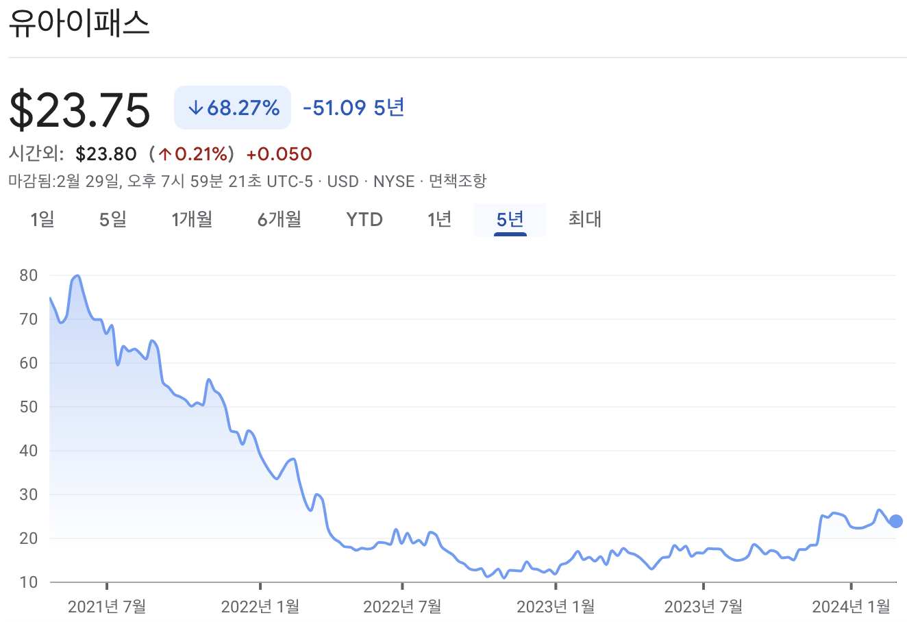Viewport: 907px width, 622px height.
Task: Switch to the 6개월 range
Action: (278, 219)
